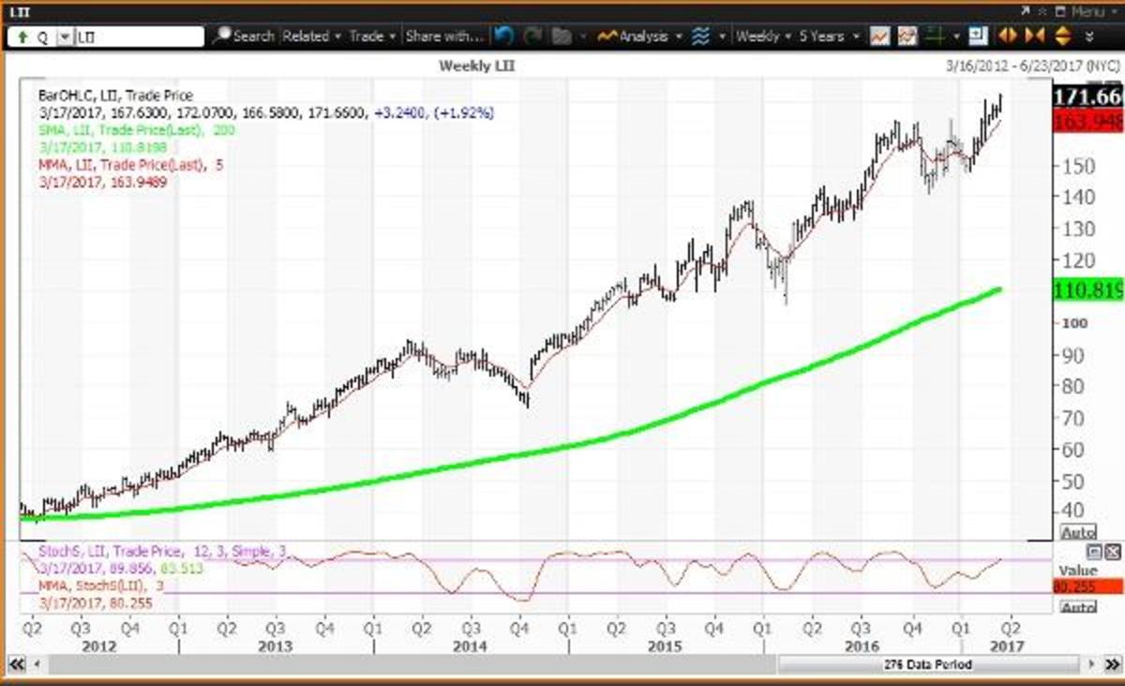Click the 2016 year label on time axis
The width and height of the screenshot is (1125, 686).
tap(861, 647)
